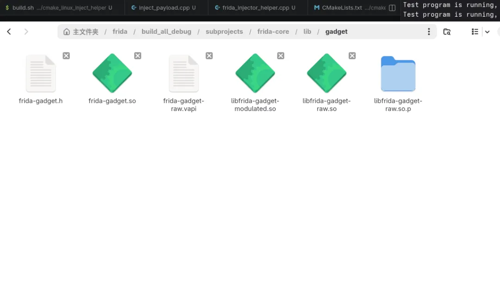Navigate to the frida path segment

pyautogui.click(x=120, y=31)
